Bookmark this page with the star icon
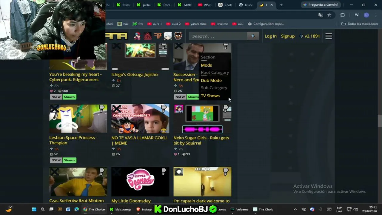Screen dimensions: 382x215 [329, 15]
